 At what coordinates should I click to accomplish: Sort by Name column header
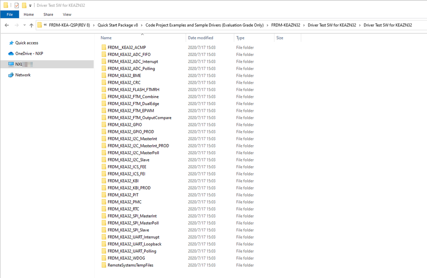click(106, 38)
